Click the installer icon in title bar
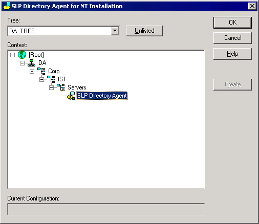The height and width of the screenshot is (224, 259). click(7, 6)
